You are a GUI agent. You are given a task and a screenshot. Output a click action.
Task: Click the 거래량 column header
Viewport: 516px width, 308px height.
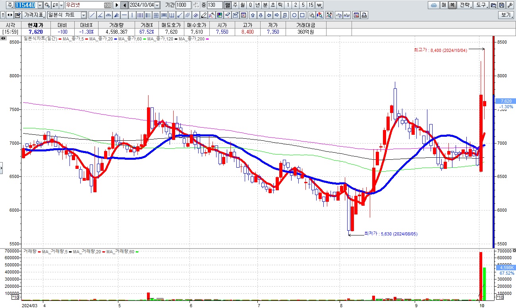pos(117,25)
